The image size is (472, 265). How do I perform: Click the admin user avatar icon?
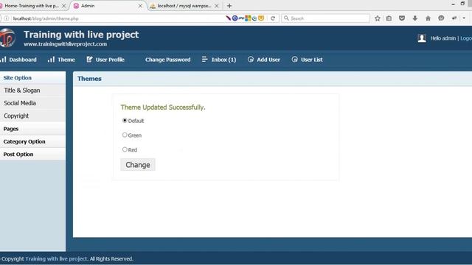[x=422, y=38]
